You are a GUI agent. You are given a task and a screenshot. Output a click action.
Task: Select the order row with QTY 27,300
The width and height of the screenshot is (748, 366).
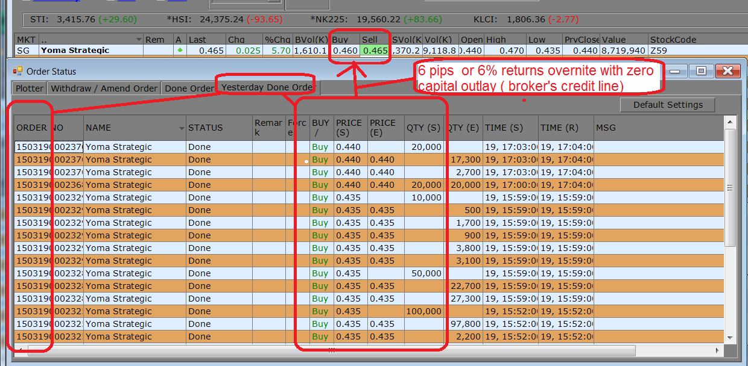[x=369, y=299]
